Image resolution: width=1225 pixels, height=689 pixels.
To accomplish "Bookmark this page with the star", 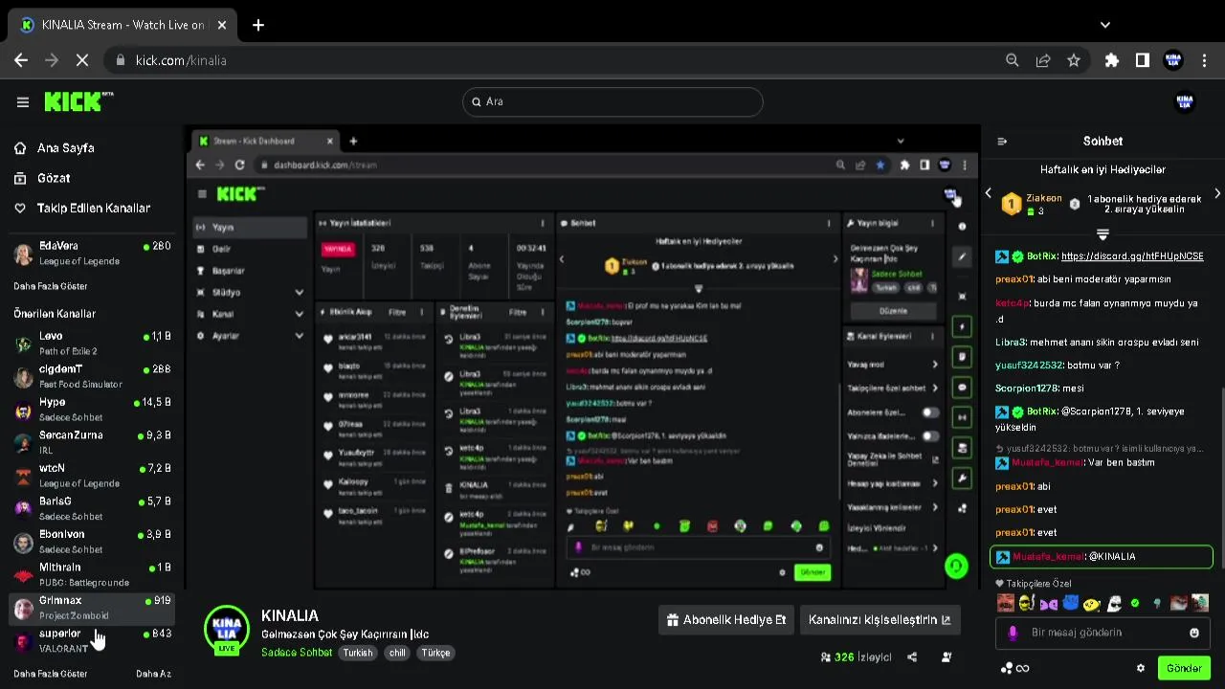I will [1074, 60].
